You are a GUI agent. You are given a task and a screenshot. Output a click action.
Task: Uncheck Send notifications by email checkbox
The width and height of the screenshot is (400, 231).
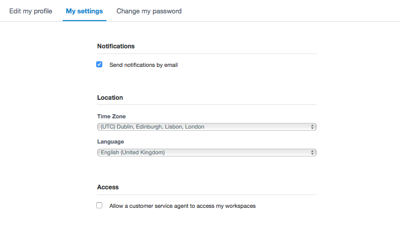tap(99, 64)
